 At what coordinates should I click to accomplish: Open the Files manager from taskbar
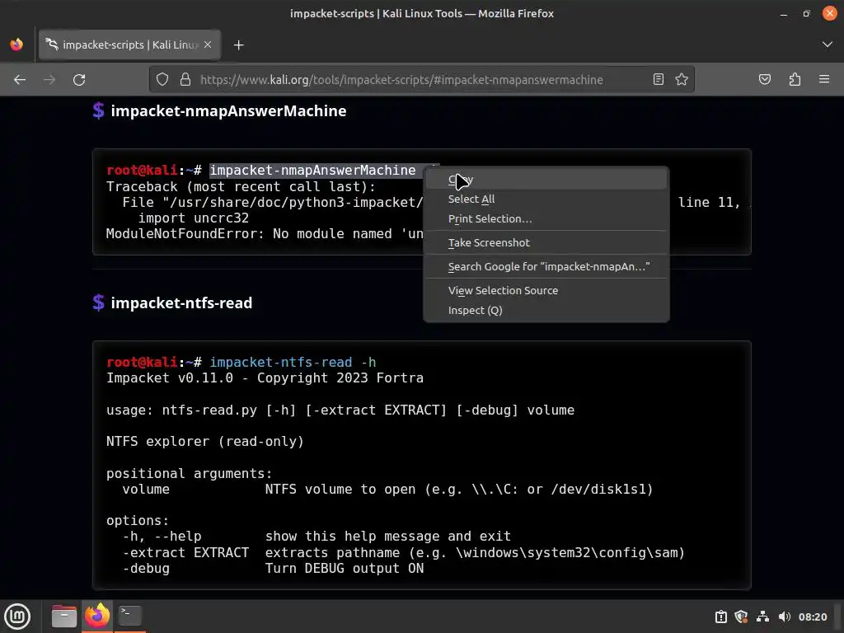coord(63,616)
